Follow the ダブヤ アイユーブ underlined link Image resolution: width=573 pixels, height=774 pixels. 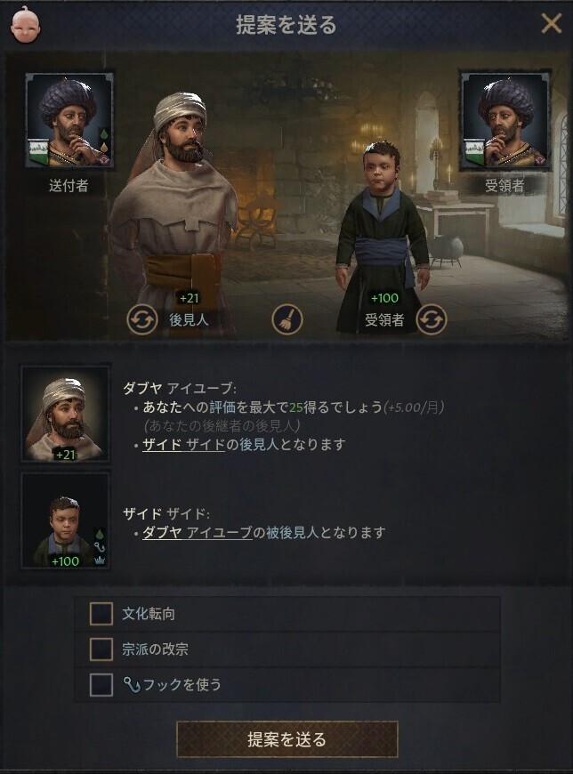[x=198, y=533]
